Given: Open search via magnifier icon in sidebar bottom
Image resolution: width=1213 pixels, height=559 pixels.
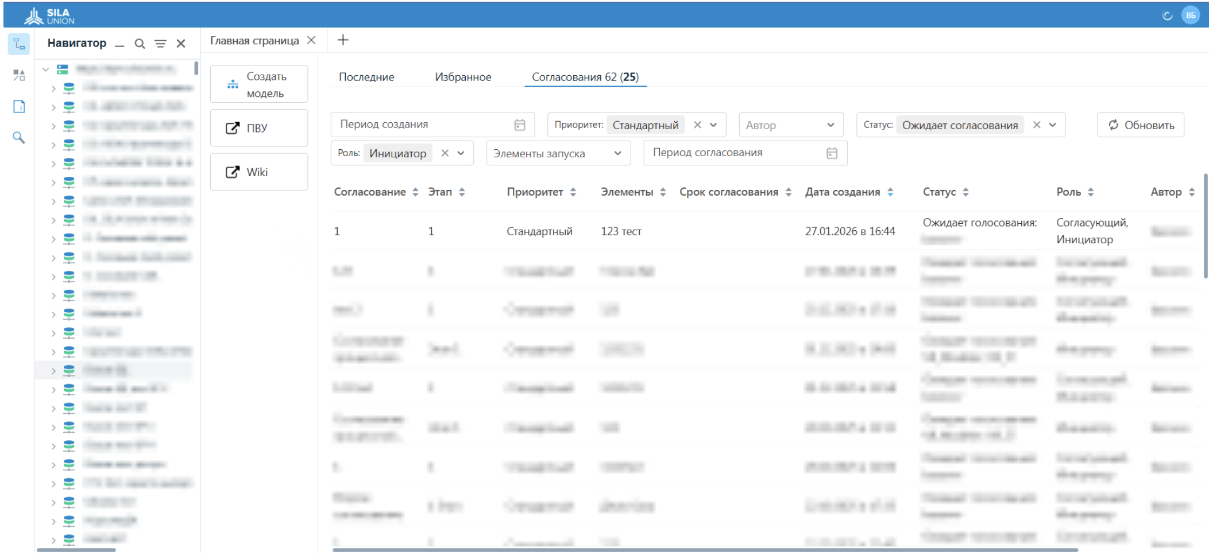Looking at the screenshot, I should pos(19,138).
